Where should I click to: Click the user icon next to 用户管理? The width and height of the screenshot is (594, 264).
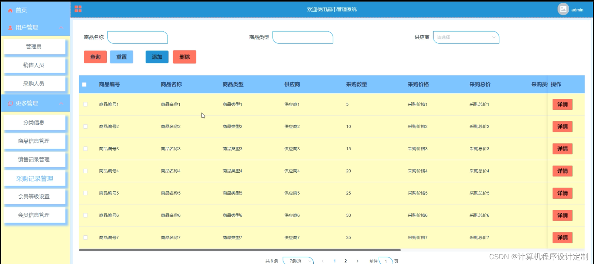pos(11,28)
